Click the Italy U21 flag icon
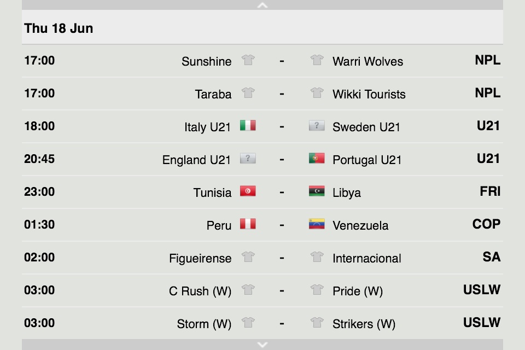Viewport: 525px width, 350px height. click(248, 126)
